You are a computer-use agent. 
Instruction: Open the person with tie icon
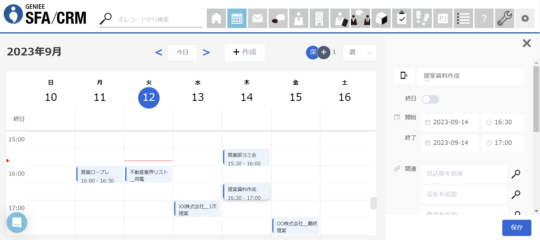tap(299, 18)
